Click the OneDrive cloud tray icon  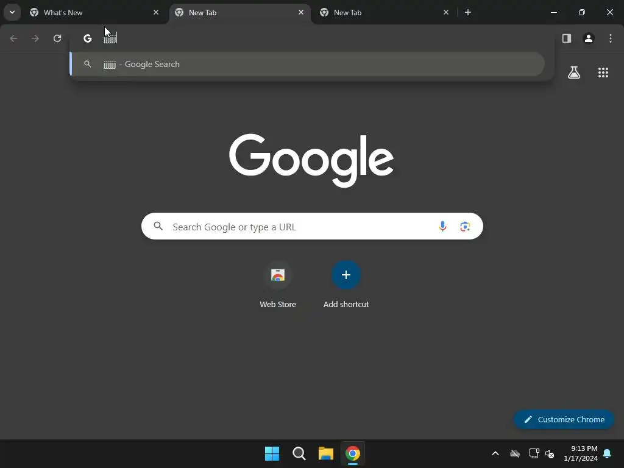point(515,453)
